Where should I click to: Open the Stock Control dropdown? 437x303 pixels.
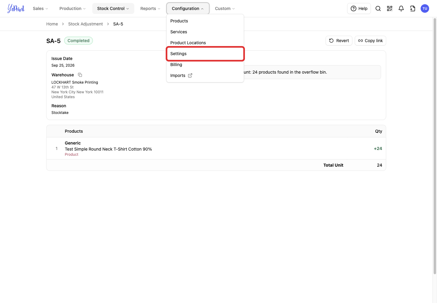[113, 8]
